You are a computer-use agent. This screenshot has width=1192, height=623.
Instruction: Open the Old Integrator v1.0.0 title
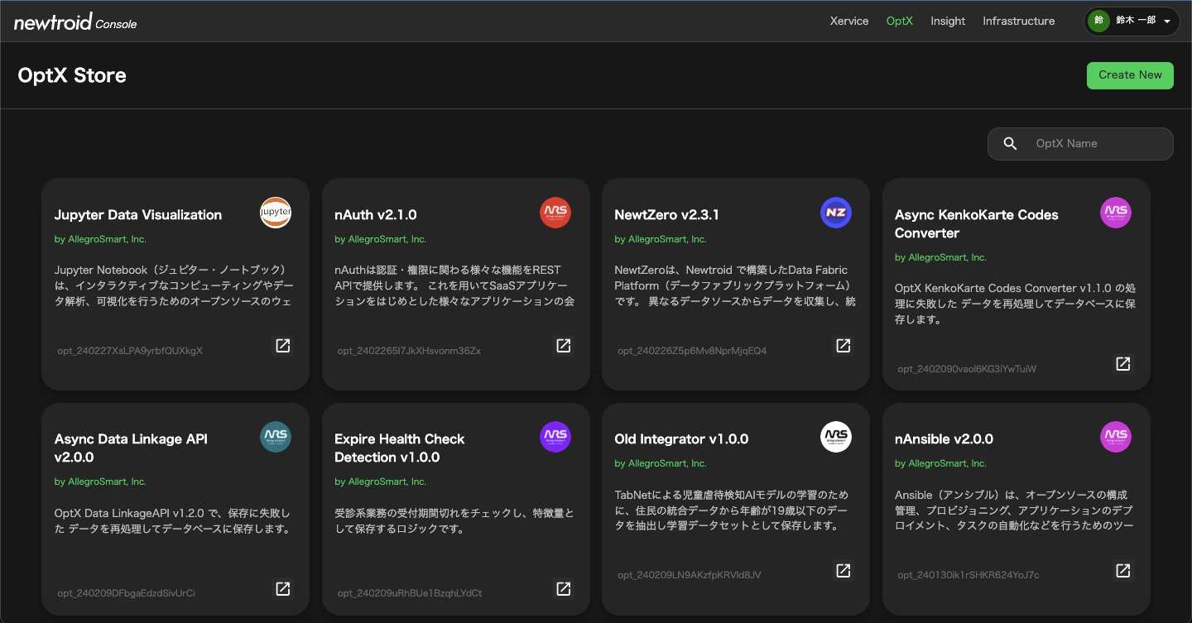pos(681,438)
